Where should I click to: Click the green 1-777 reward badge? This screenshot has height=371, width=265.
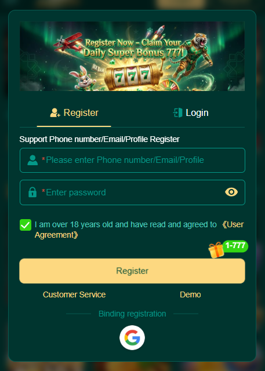(235, 246)
